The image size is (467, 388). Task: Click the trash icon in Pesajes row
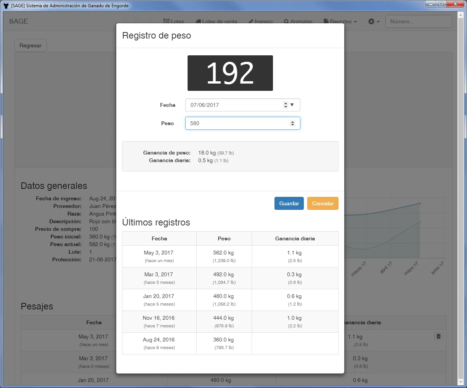pyautogui.click(x=438, y=336)
